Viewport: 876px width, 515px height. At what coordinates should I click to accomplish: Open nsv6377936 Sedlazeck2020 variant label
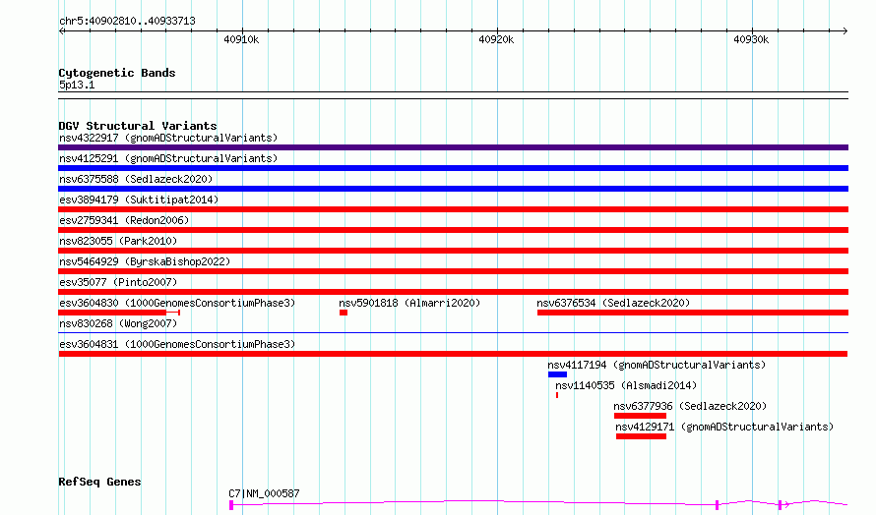(690, 406)
